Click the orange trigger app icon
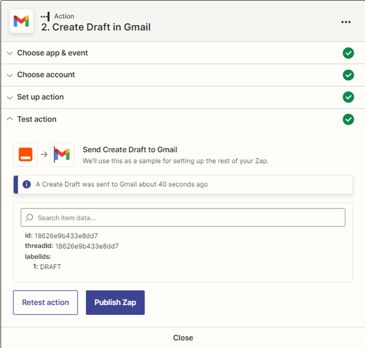The width and height of the screenshot is (365, 348). pos(25,154)
